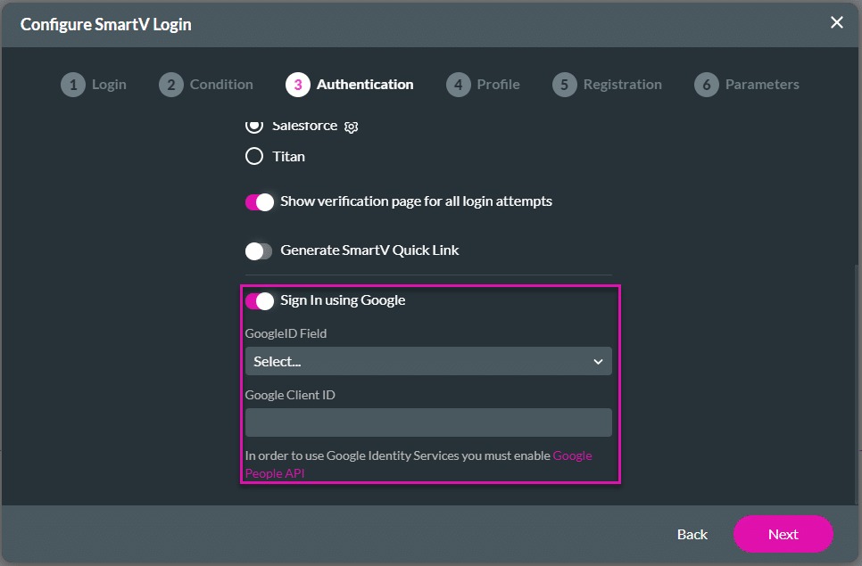Screen dimensions: 862x566
Task: Enable Generate SmartV Quick Link
Action: (259, 250)
